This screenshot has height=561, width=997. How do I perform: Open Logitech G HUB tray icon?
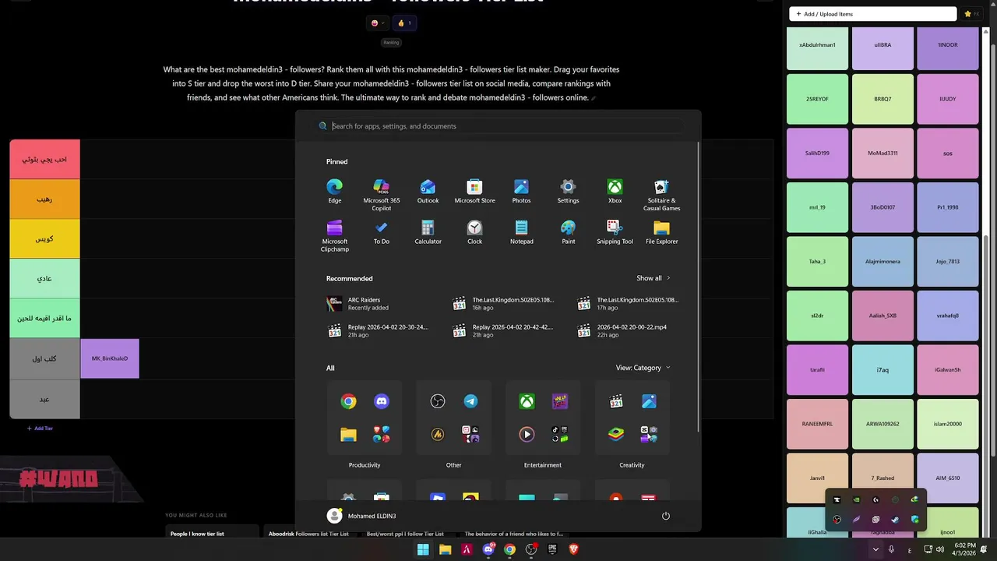875,500
